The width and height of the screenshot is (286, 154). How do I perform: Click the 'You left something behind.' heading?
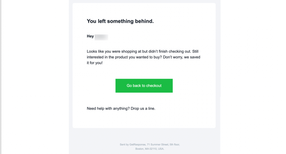coord(120,21)
